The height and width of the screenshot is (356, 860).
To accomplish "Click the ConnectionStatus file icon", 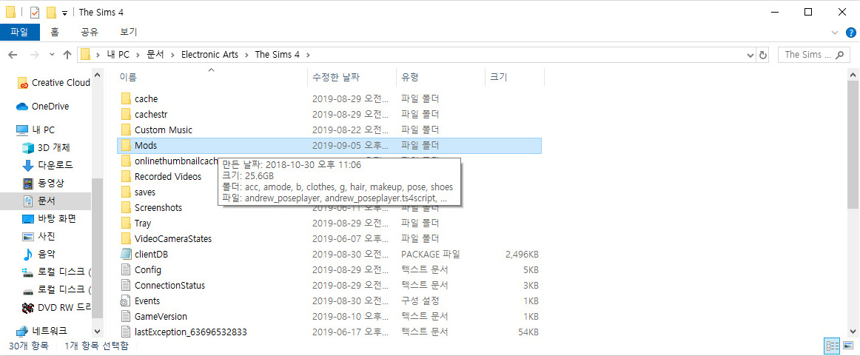I will click(x=126, y=285).
